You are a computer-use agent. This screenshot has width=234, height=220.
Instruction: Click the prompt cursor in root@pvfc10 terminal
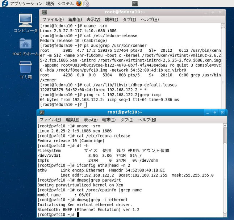coord(78,215)
